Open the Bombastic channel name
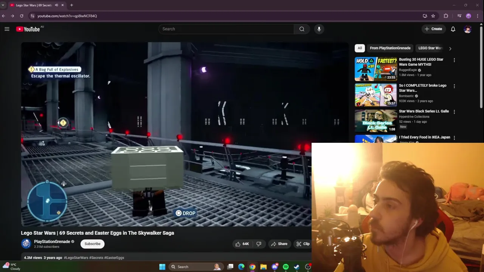The image size is (484, 272). coord(406,96)
